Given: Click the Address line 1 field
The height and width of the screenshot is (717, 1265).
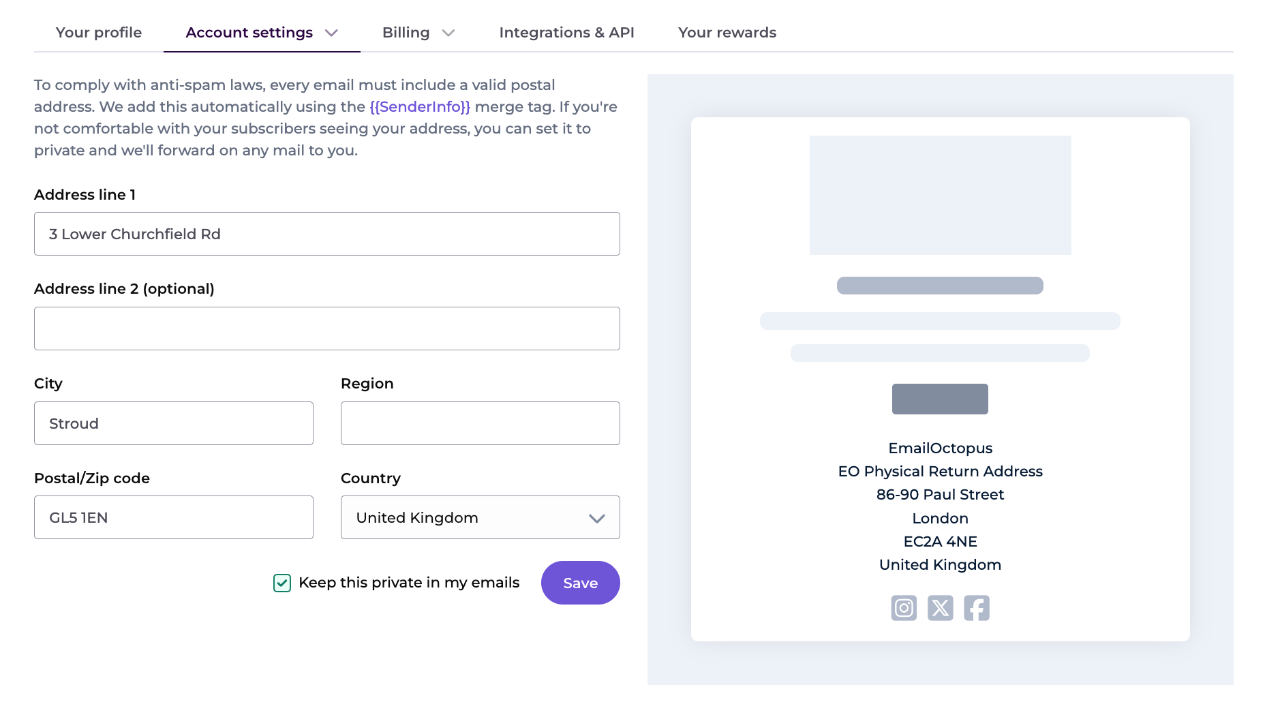Looking at the screenshot, I should [326, 234].
